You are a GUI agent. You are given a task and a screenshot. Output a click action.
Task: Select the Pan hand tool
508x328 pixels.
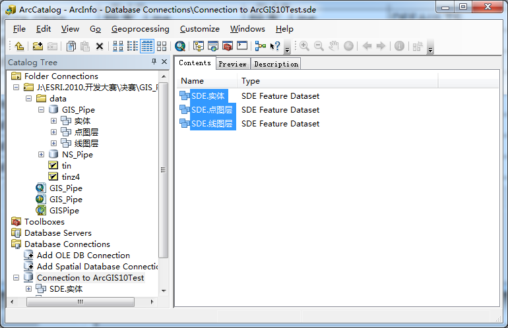click(x=333, y=46)
